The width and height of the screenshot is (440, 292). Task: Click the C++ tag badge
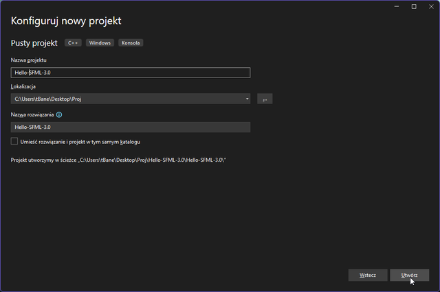point(73,42)
